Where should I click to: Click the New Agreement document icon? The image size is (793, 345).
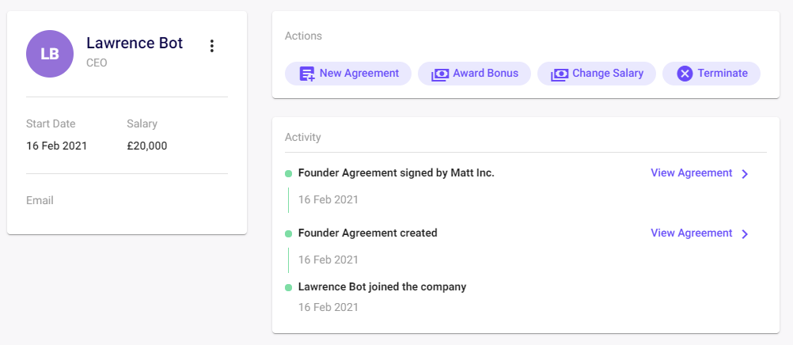[307, 74]
